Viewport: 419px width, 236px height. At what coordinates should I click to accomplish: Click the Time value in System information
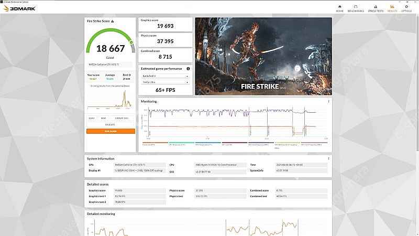[x=301, y=165]
